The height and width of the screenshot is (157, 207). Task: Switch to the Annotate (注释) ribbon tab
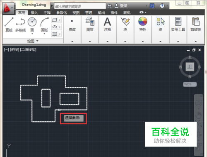click(47, 12)
